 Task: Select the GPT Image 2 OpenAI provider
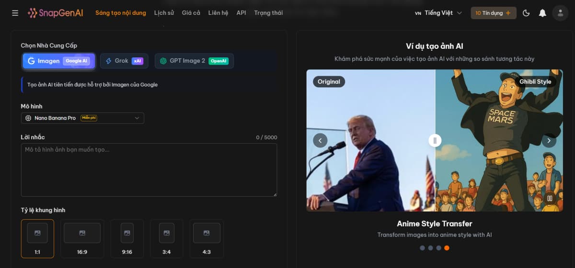click(x=194, y=61)
